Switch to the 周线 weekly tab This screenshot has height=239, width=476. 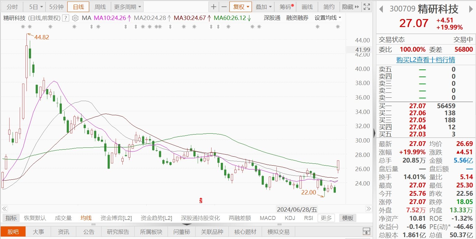[100, 7]
